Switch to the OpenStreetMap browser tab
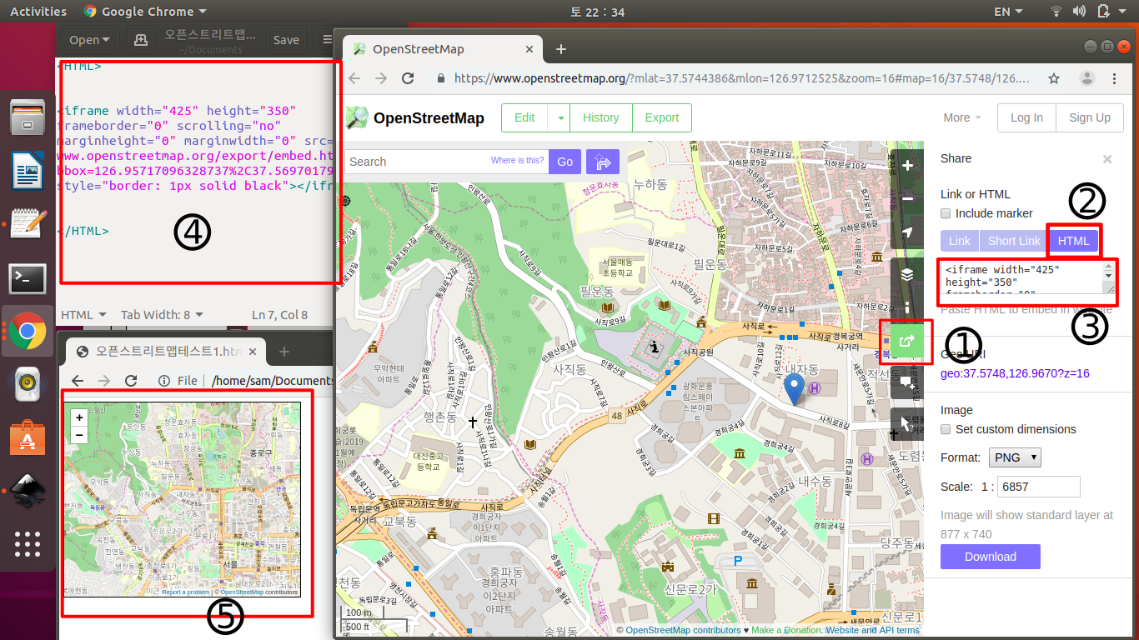Screen dimensions: 1139x640 442,49
